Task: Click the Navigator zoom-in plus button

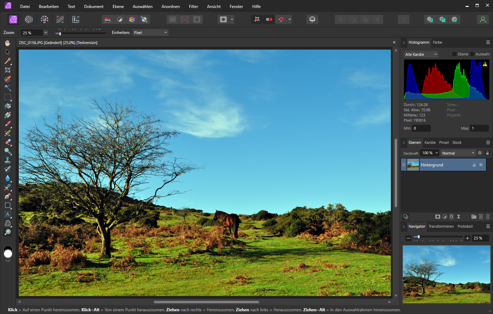Action: pos(467,238)
